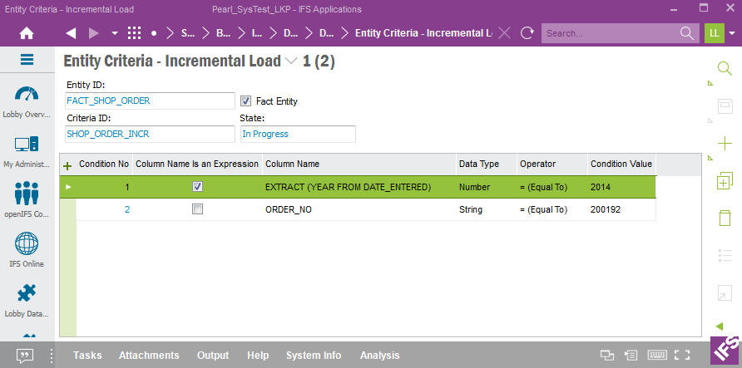Toggle full screen mode icon
The image size is (742, 368).
pyautogui.click(x=681, y=356)
